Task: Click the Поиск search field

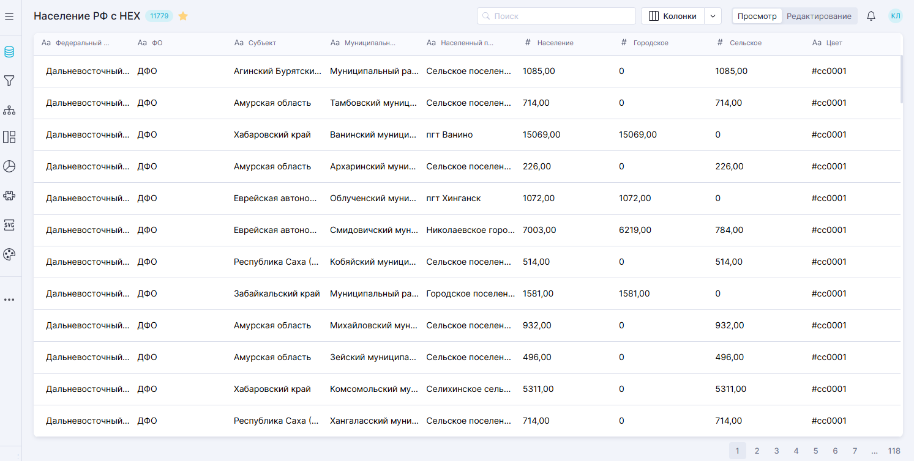Action: click(x=556, y=17)
